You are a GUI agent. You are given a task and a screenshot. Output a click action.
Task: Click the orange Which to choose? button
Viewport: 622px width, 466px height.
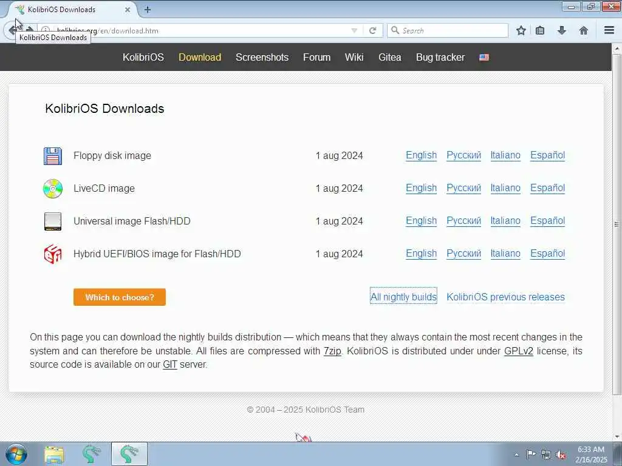[x=120, y=297]
